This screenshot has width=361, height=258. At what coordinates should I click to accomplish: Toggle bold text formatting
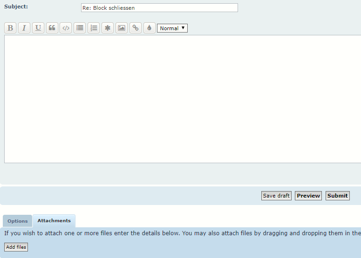coord(10,28)
